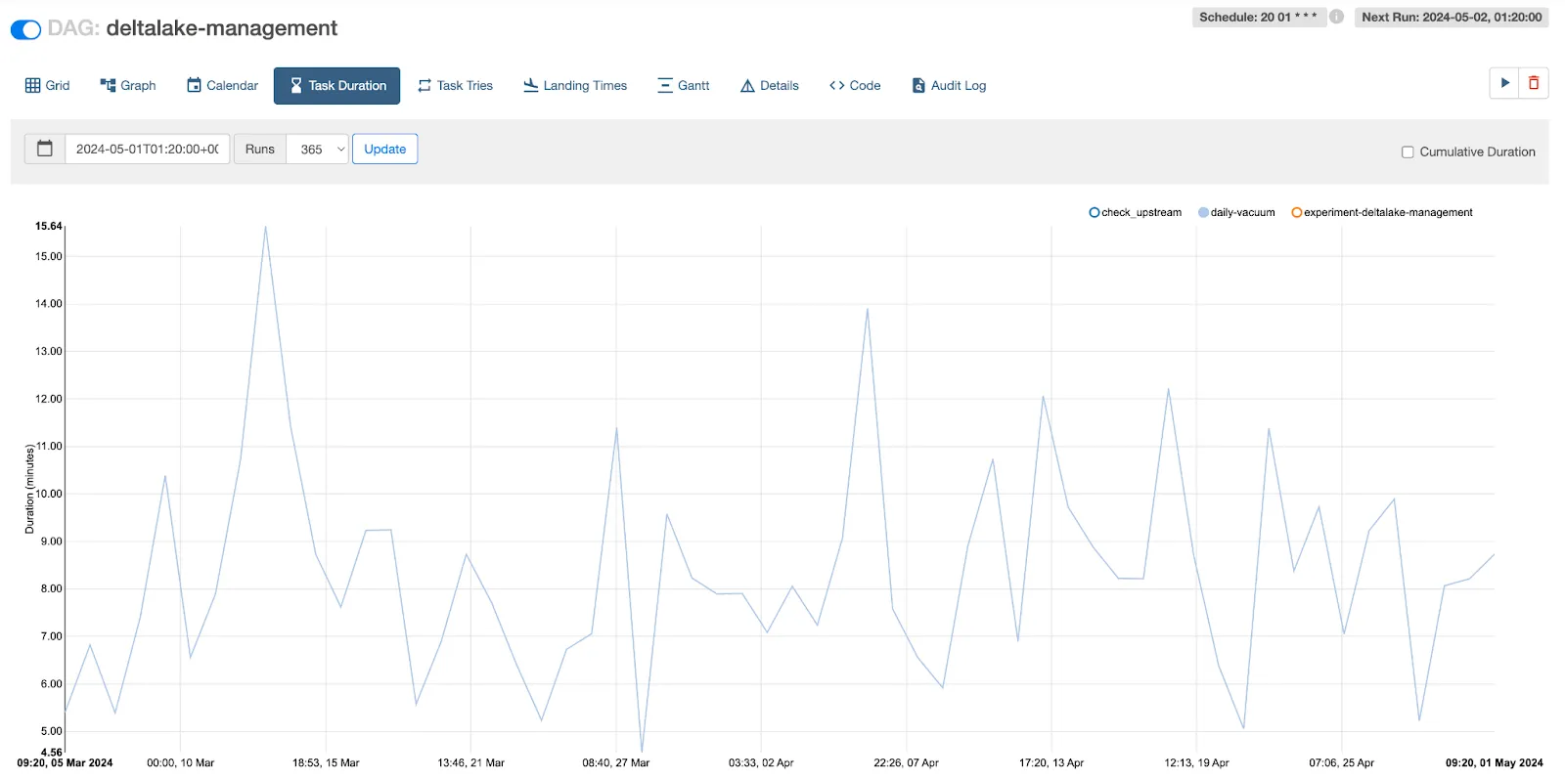Open the Runs count dropdown
1565x780 pixels.
pyautogui.click(x=317, y=150)
